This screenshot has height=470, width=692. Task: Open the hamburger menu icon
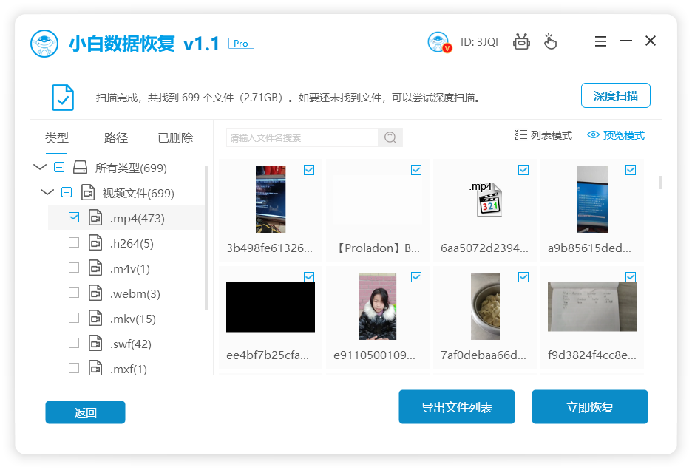600,41
